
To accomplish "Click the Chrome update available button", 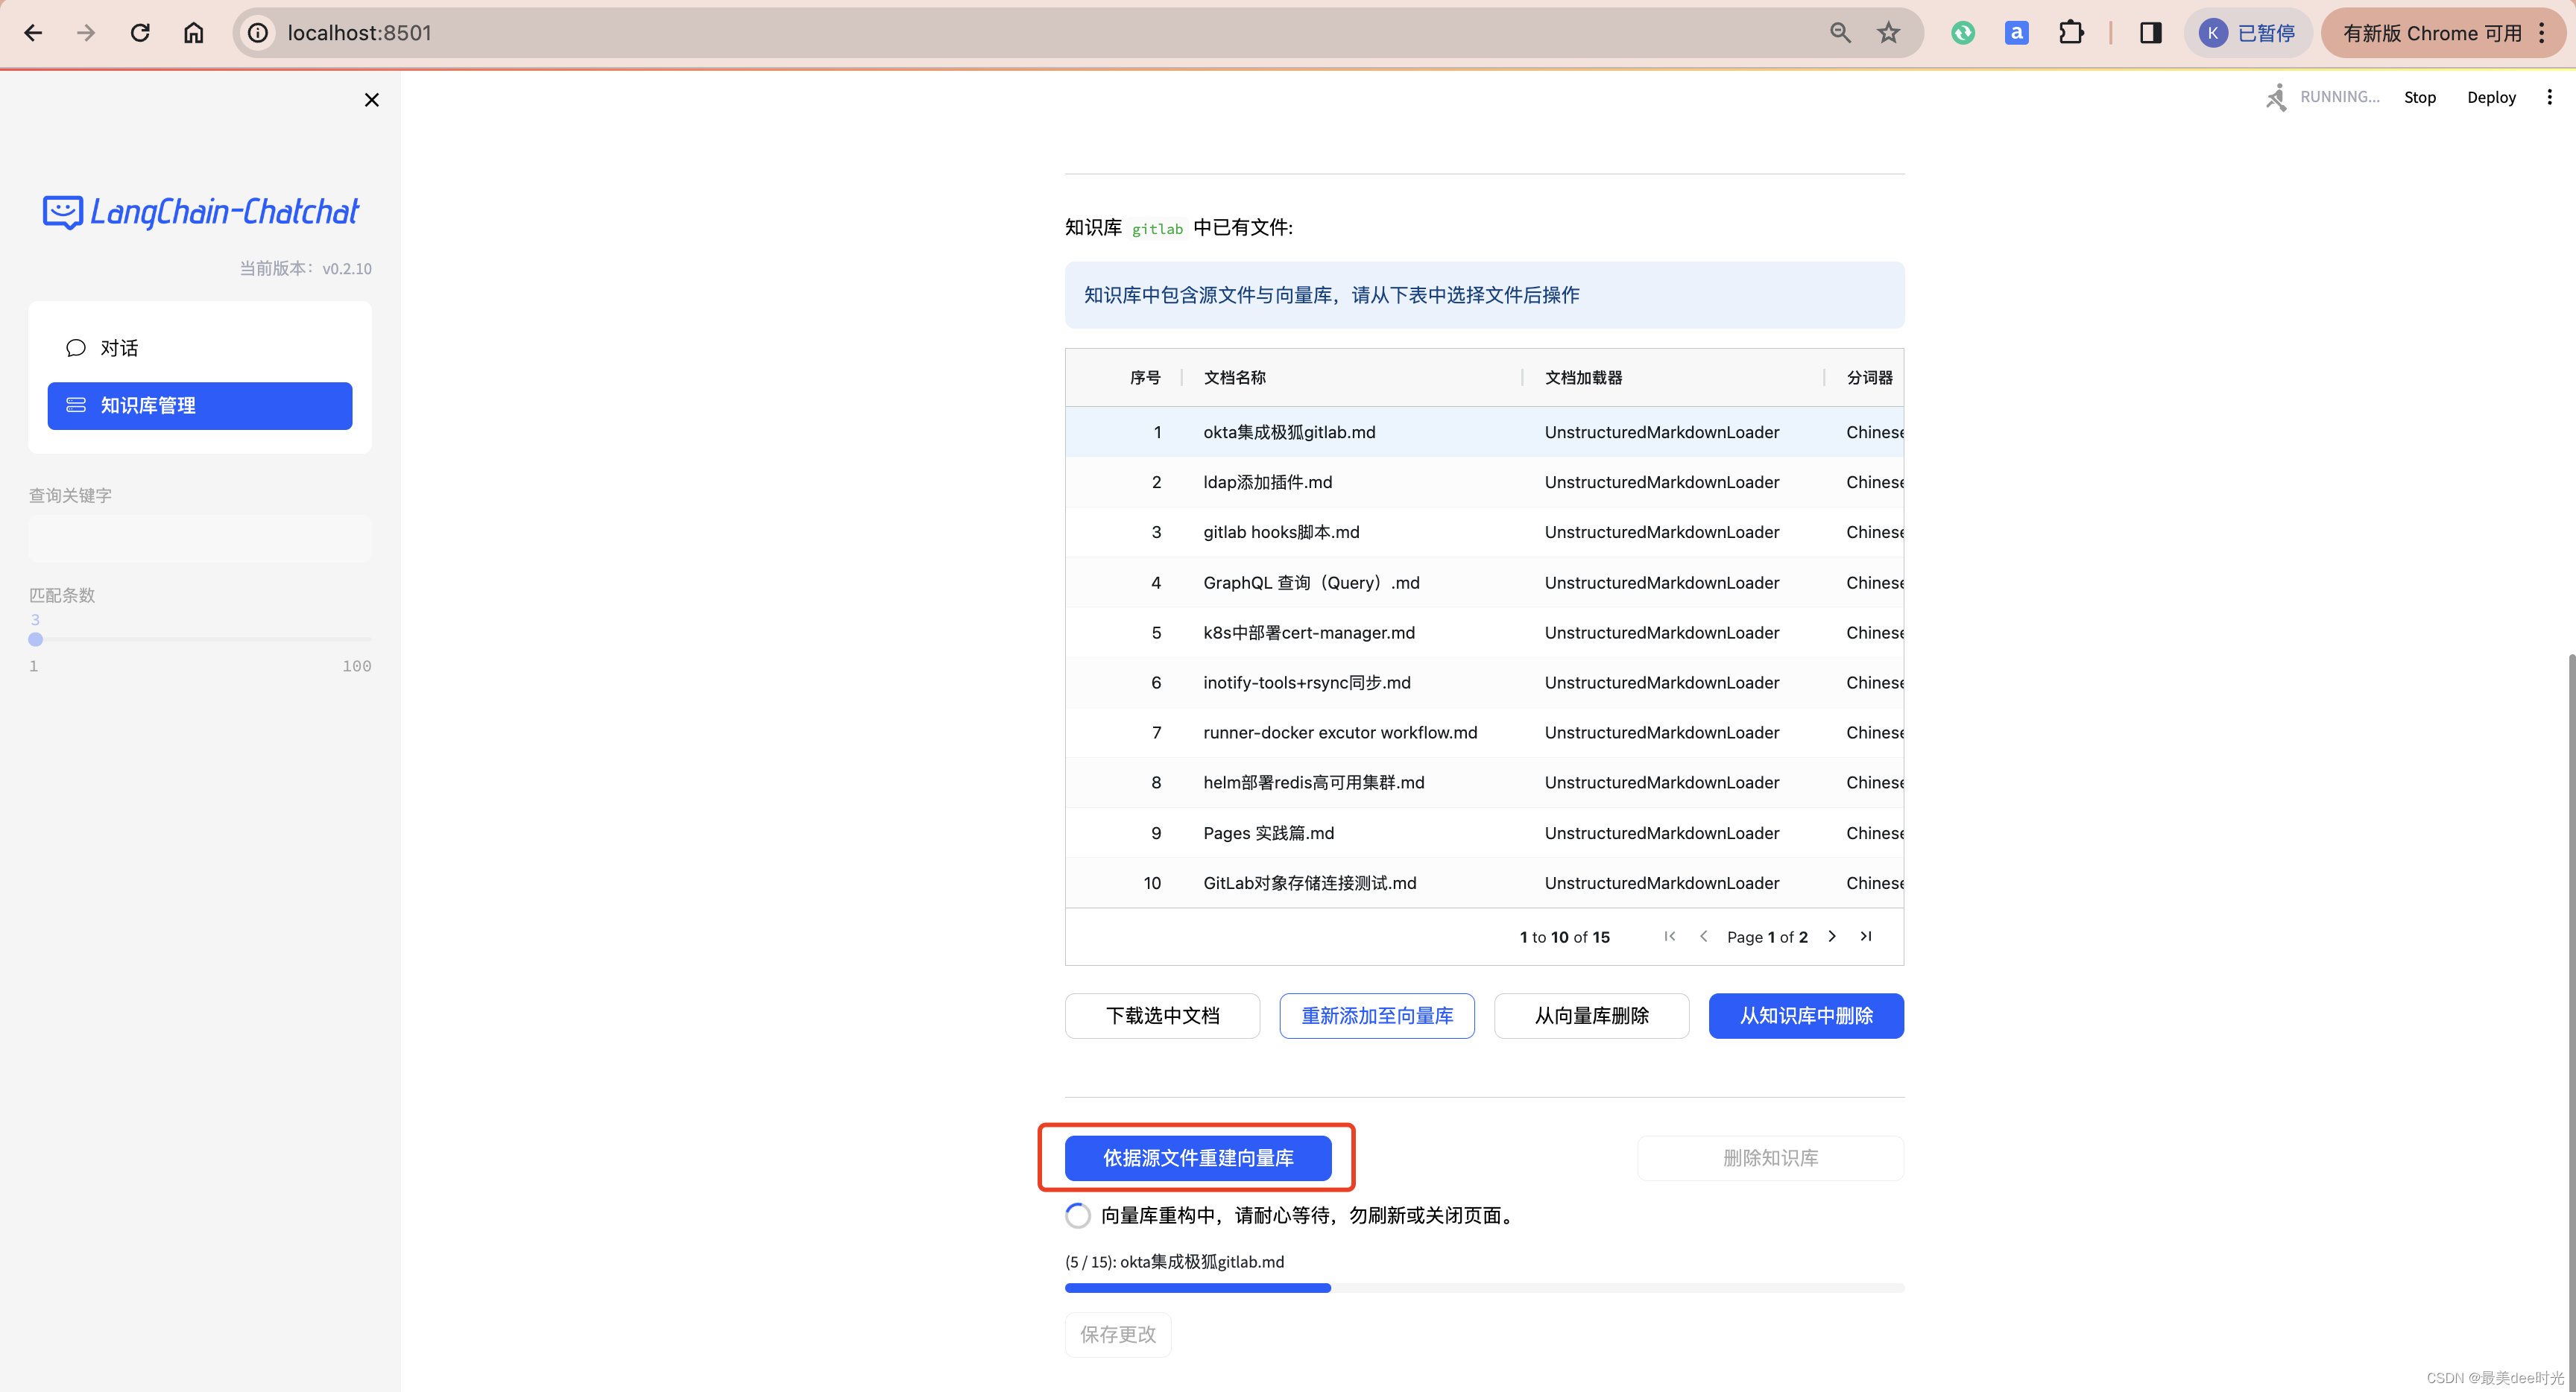I will coord(2443,33).
